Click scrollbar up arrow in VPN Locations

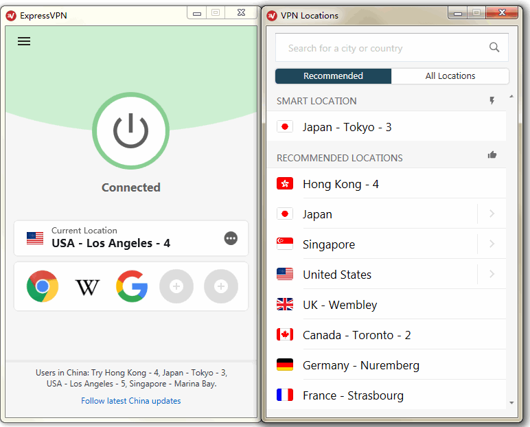pyautogui.click(x=511, y=97)
